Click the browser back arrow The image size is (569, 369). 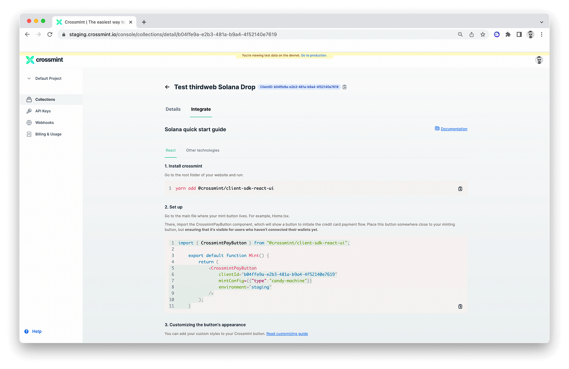point(27,35)
